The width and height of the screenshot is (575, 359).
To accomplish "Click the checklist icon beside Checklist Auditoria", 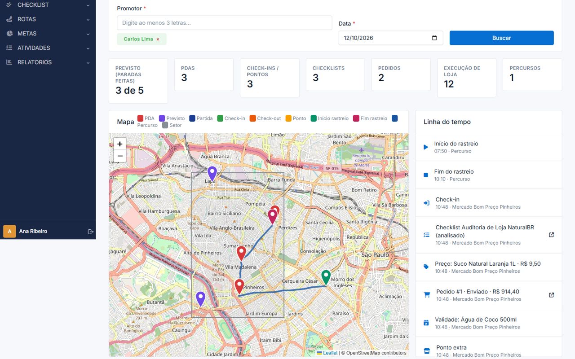I will point(426,235).
